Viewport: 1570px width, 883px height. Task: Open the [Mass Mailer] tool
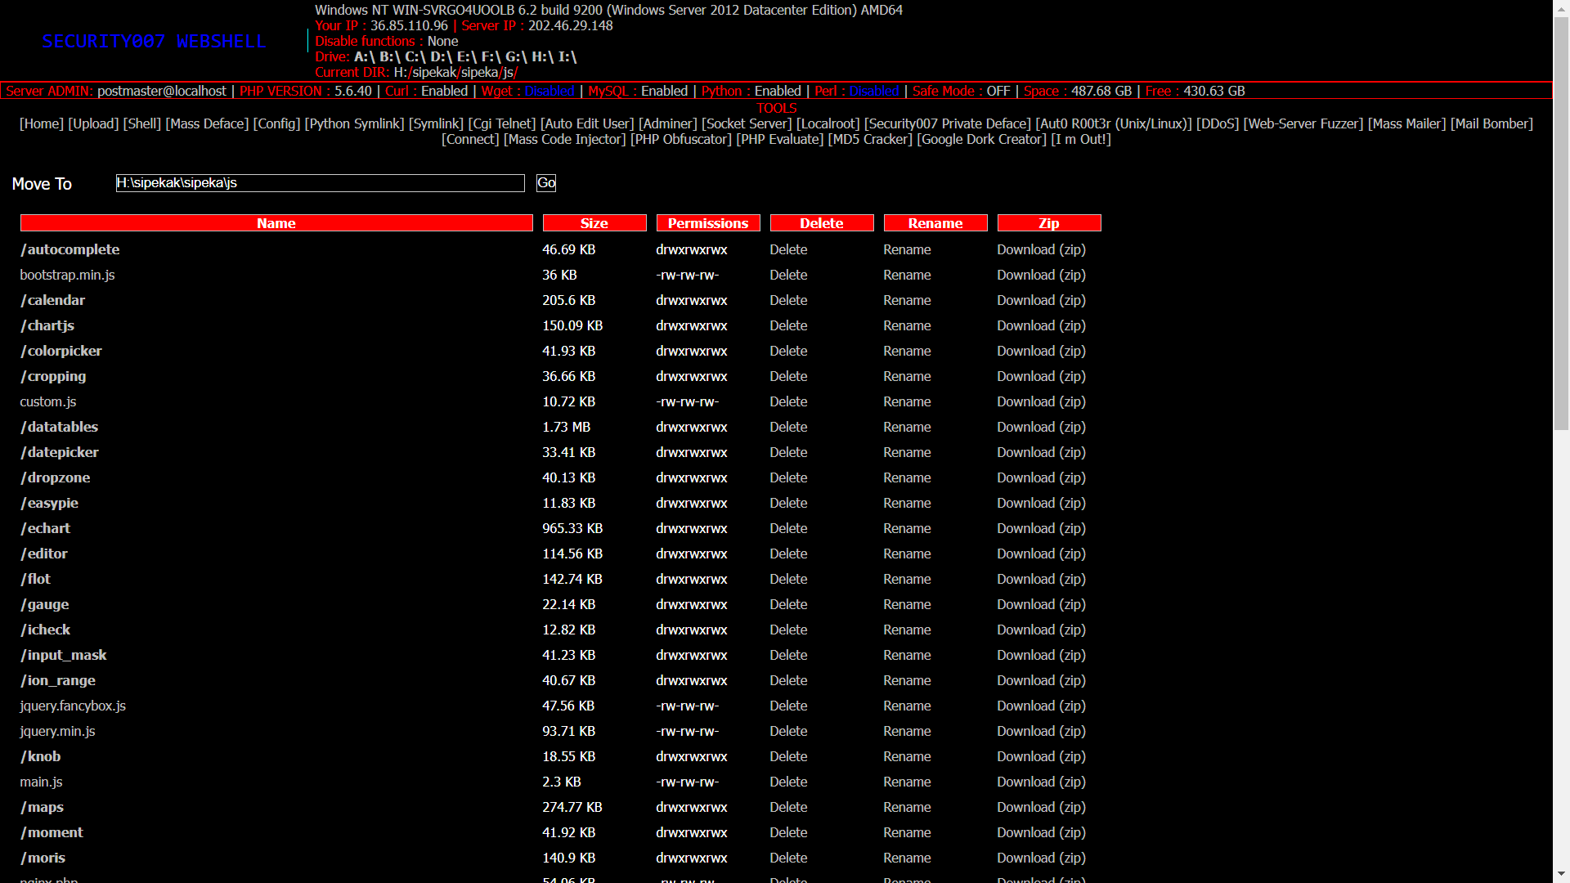click(x=1406, y=123)
